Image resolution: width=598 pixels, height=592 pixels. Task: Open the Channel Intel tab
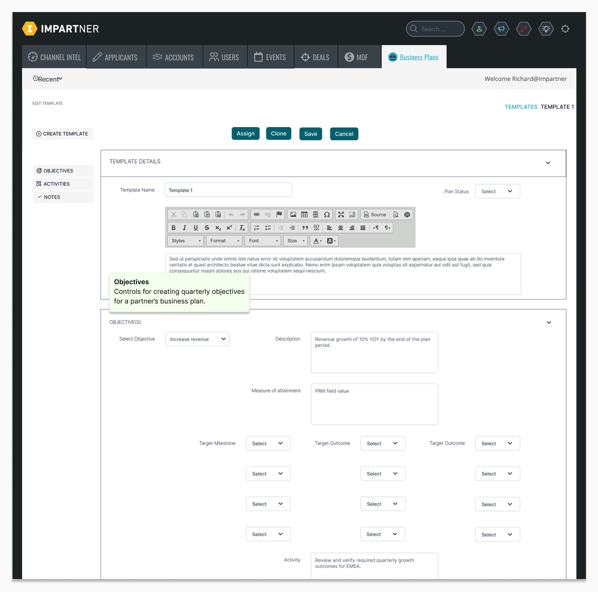pyautogui.click(x=54, y=57)
